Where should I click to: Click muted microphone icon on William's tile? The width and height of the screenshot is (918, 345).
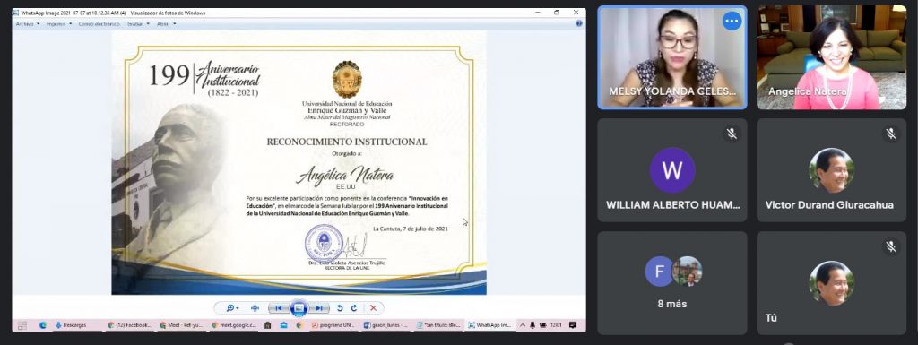(x=732, y=134)
